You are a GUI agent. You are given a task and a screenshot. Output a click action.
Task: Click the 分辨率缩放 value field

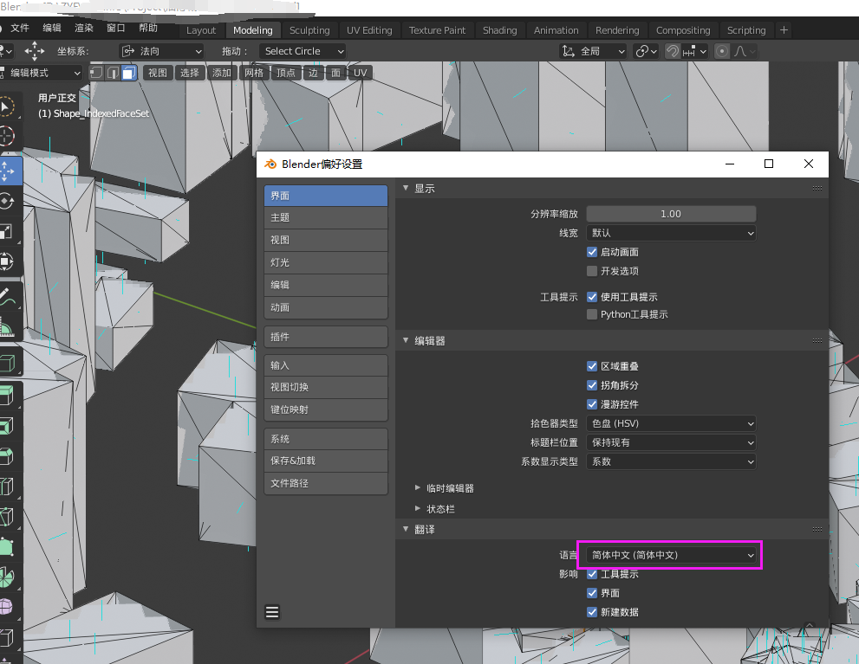click(671, 214)
